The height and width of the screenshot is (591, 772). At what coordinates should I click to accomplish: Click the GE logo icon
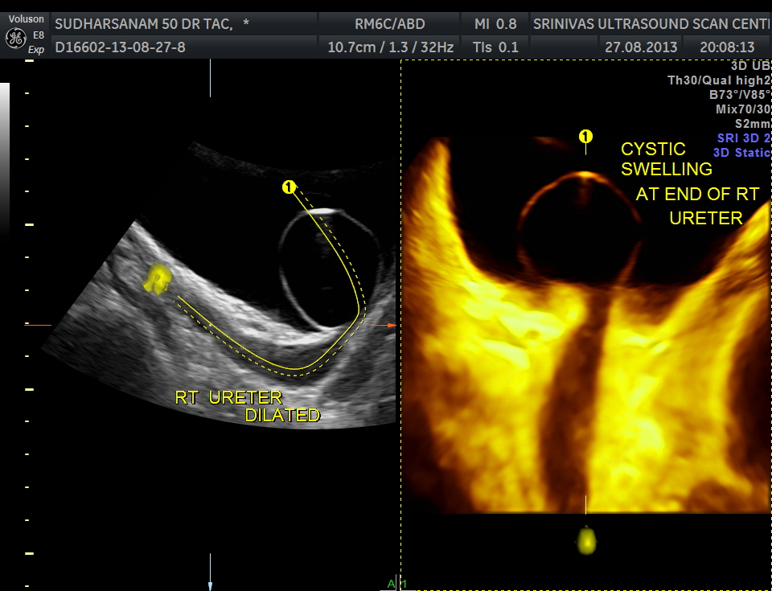(x=14, y=38)
